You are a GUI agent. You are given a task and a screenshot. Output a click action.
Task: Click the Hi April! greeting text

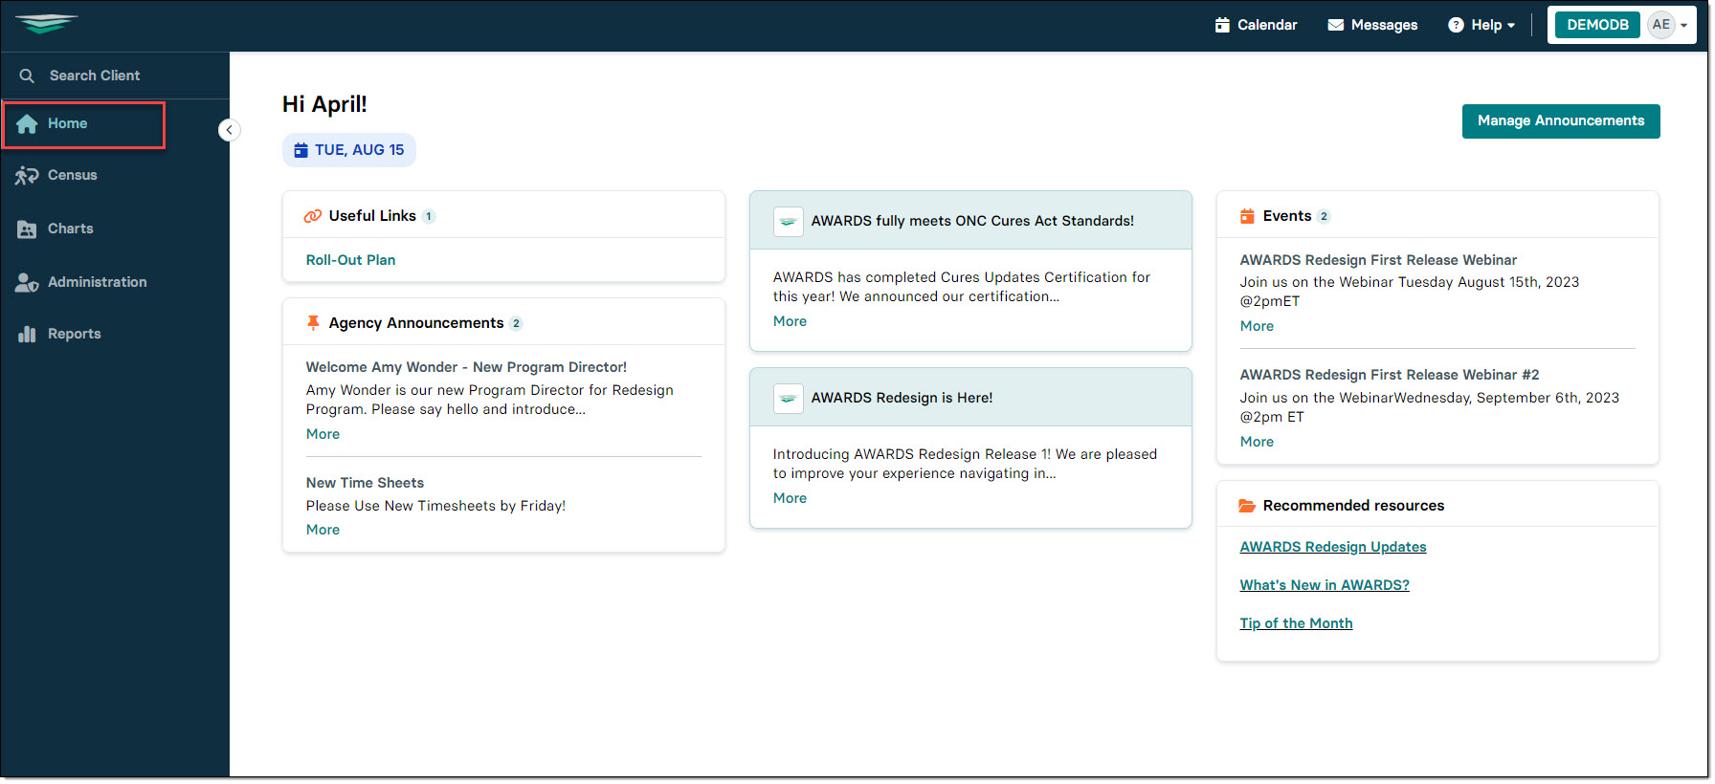(324, 104)
